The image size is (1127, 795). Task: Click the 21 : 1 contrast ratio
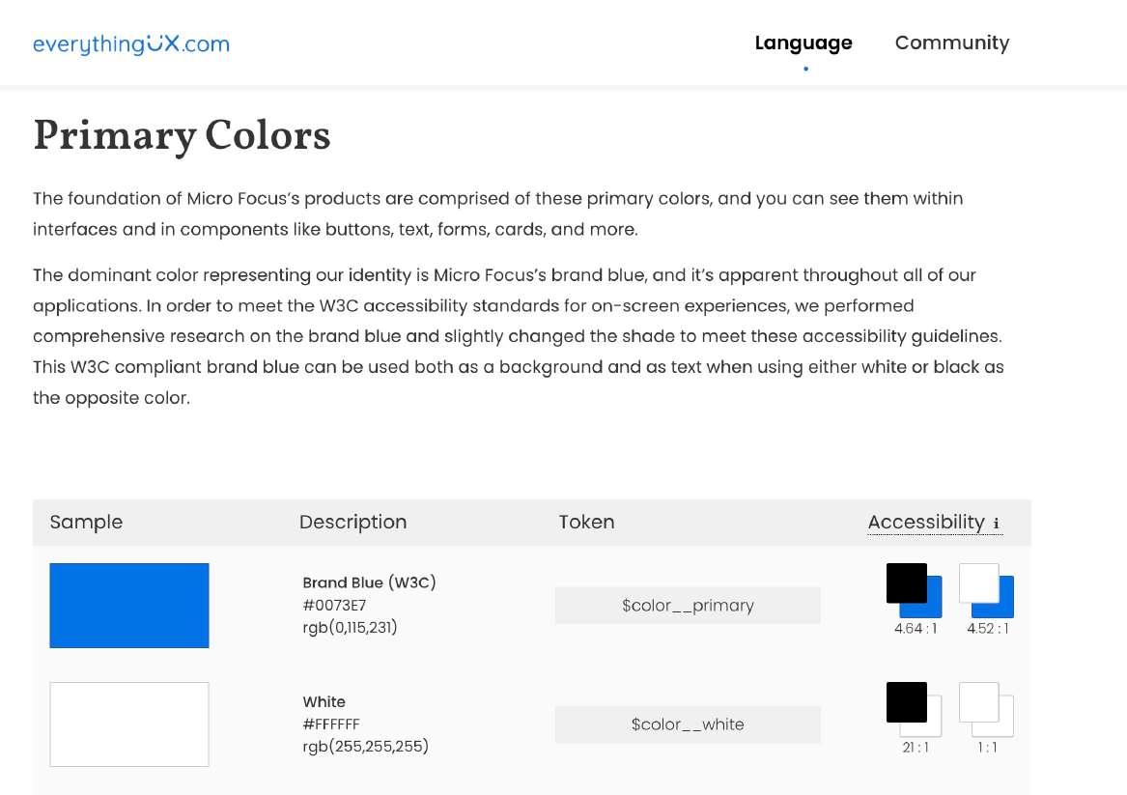(x=915, y=748)
